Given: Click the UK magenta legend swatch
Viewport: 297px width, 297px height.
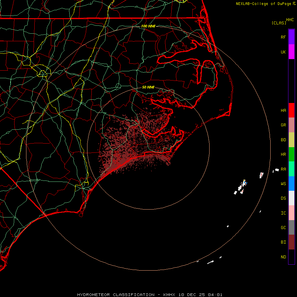Looking at the screenshot, I should 291,52.
